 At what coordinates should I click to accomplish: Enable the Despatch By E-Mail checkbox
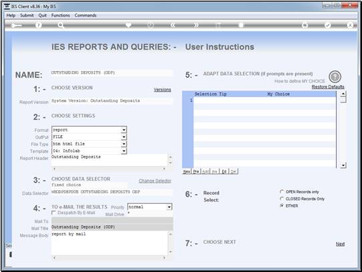click(54, 212)
